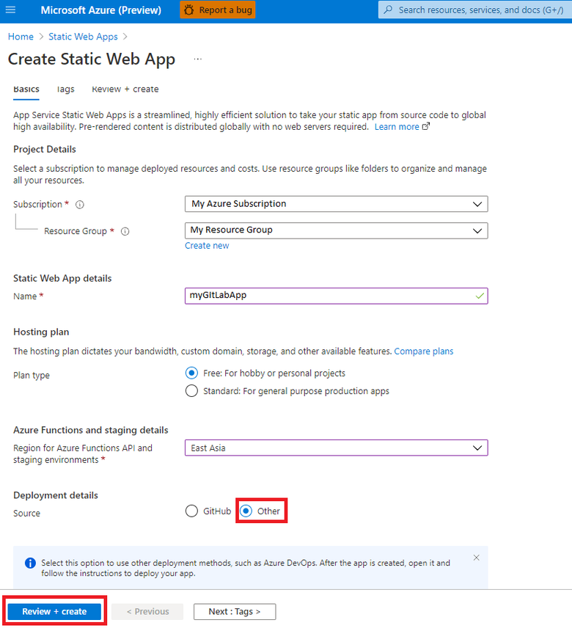
Task: Show the Subscription info tooltip icon
Action: 80,205
